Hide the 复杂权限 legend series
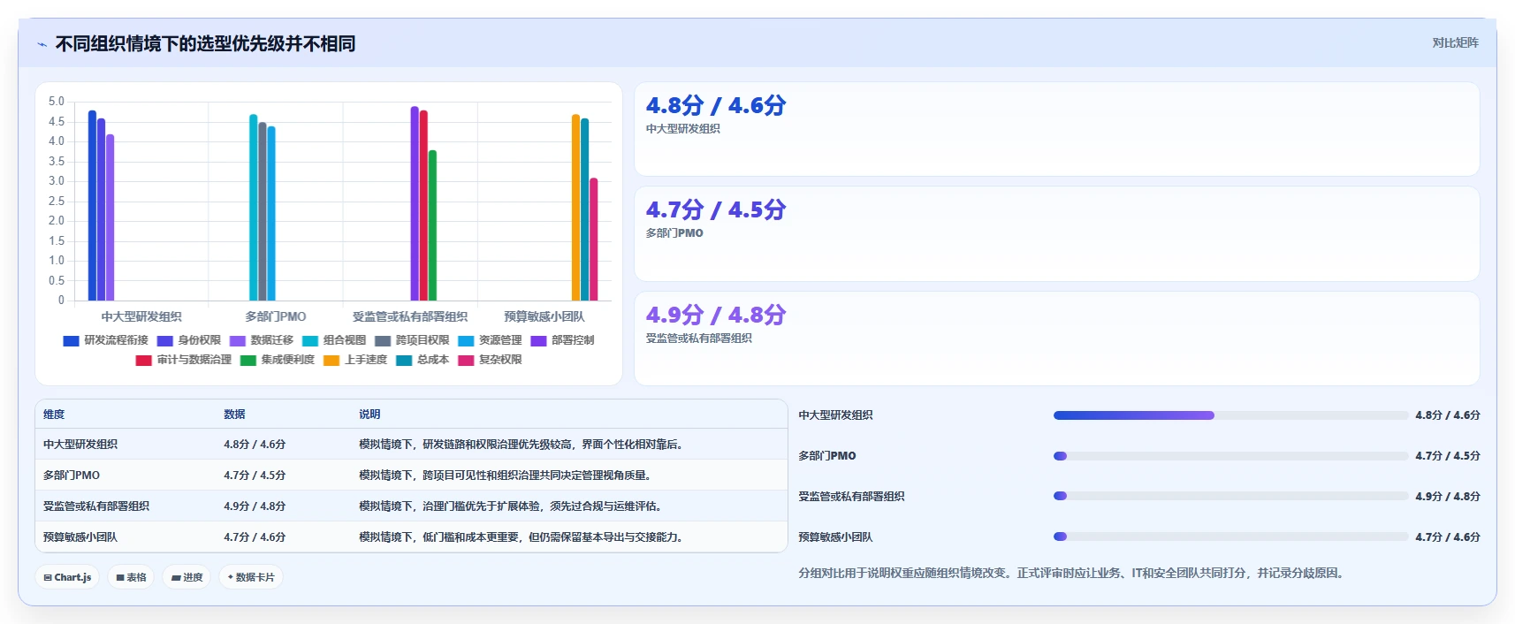Screen dimensions: 1515x624 click(490, 360)
